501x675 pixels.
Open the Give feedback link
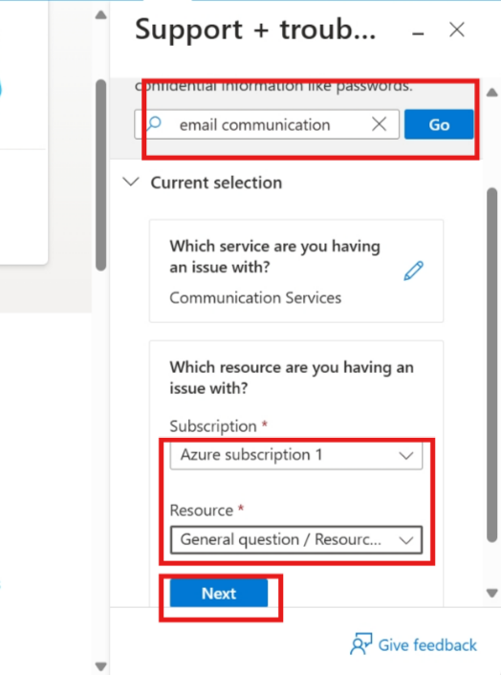pos(427,644)
